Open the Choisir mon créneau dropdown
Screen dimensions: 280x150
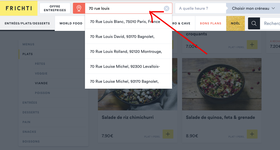coord(253,8)
